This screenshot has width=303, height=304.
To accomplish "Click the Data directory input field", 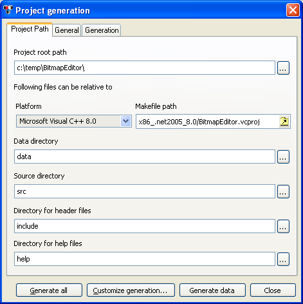I will pyautogui.click(x=145, y=157).
